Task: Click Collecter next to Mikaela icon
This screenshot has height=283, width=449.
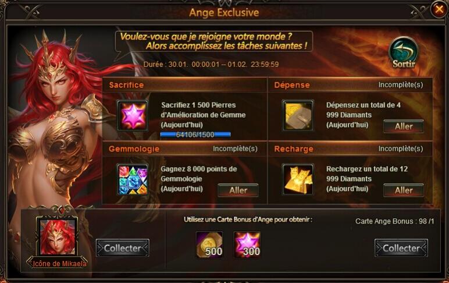Action: pos(123,248)
